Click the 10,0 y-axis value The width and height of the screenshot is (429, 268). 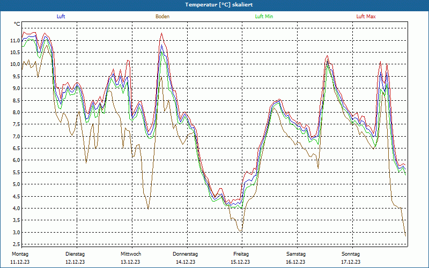(15, 64)
